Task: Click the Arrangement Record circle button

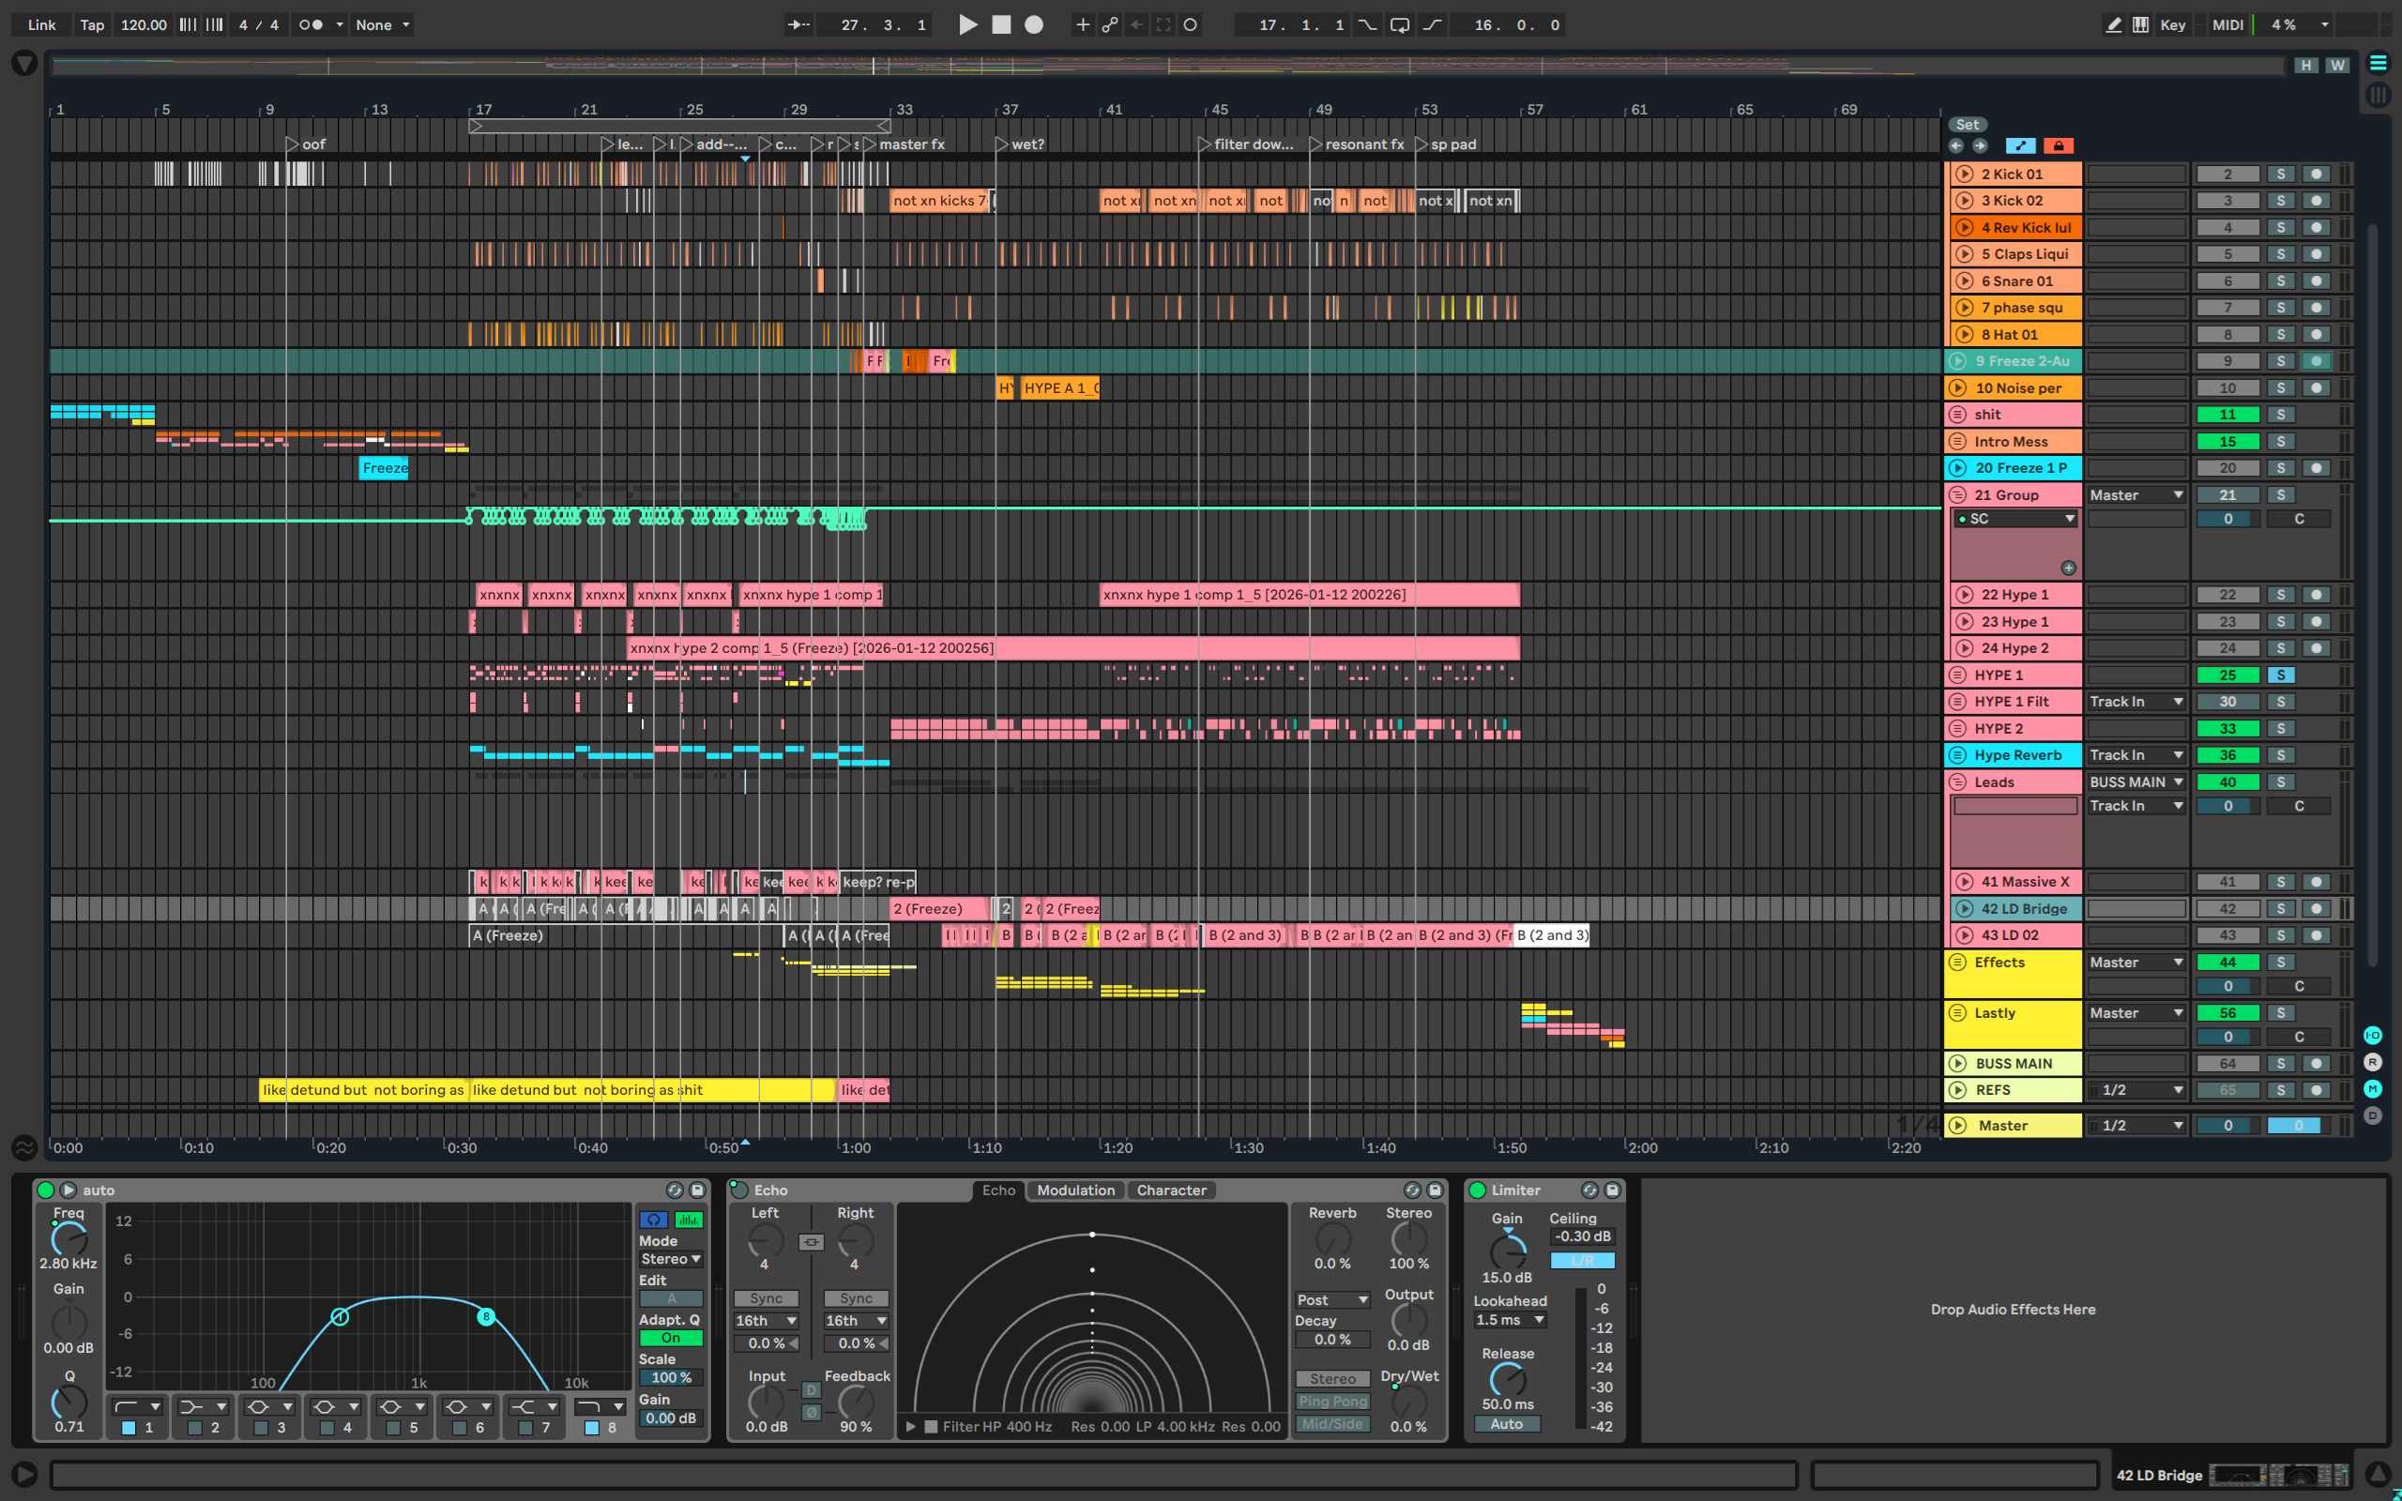Action: click(1033, 24)
